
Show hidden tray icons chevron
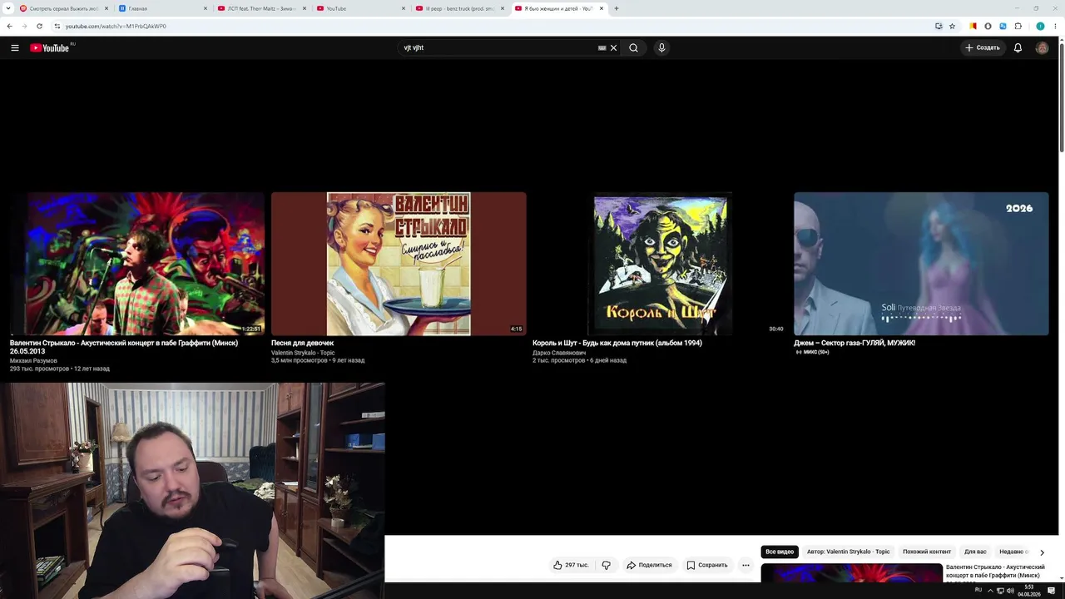click(990, 591)
